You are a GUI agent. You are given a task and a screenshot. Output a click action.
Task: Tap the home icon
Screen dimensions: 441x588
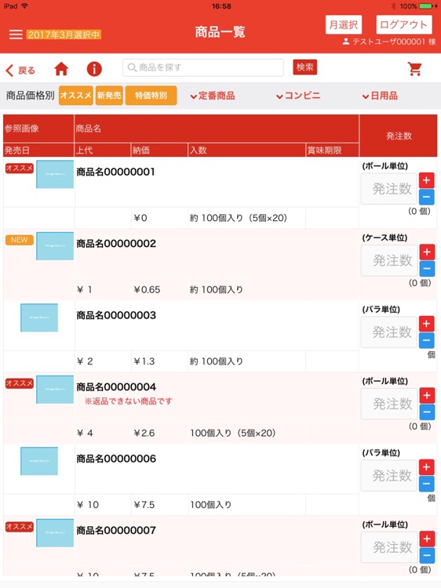tap(61, 69)
